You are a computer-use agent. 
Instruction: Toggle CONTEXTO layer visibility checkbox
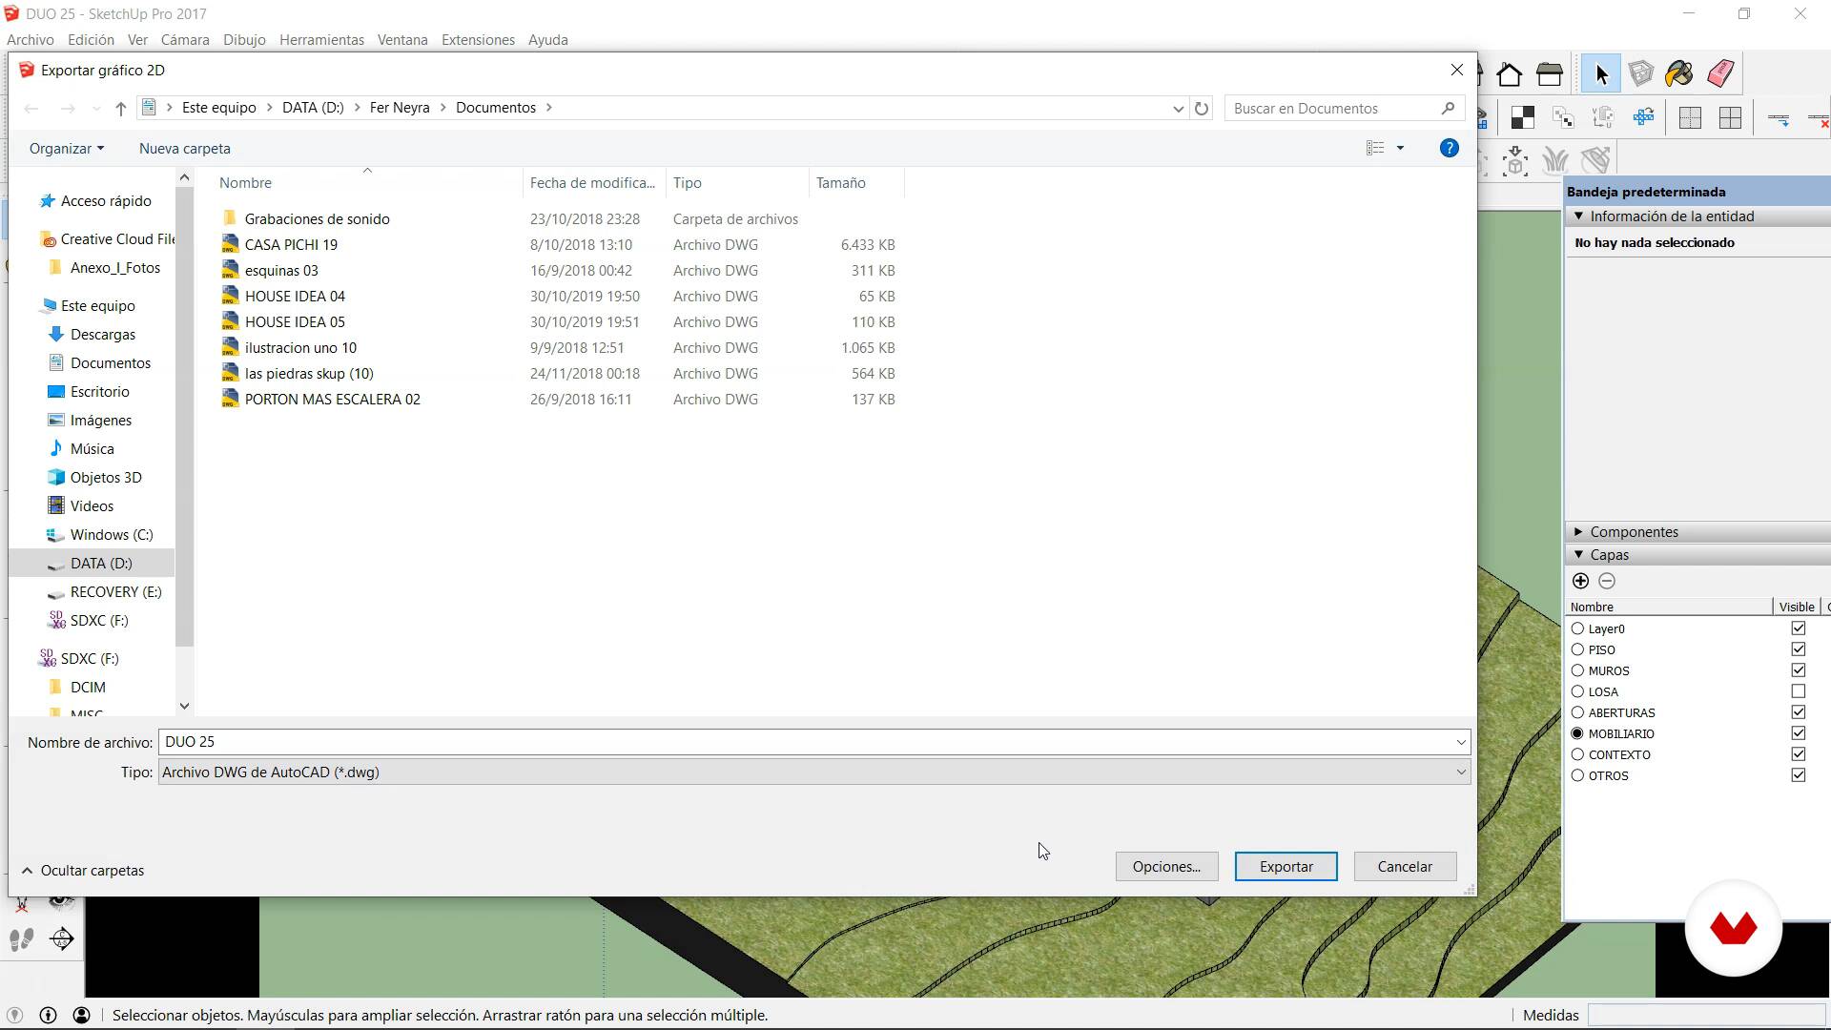coord(1799,754)
